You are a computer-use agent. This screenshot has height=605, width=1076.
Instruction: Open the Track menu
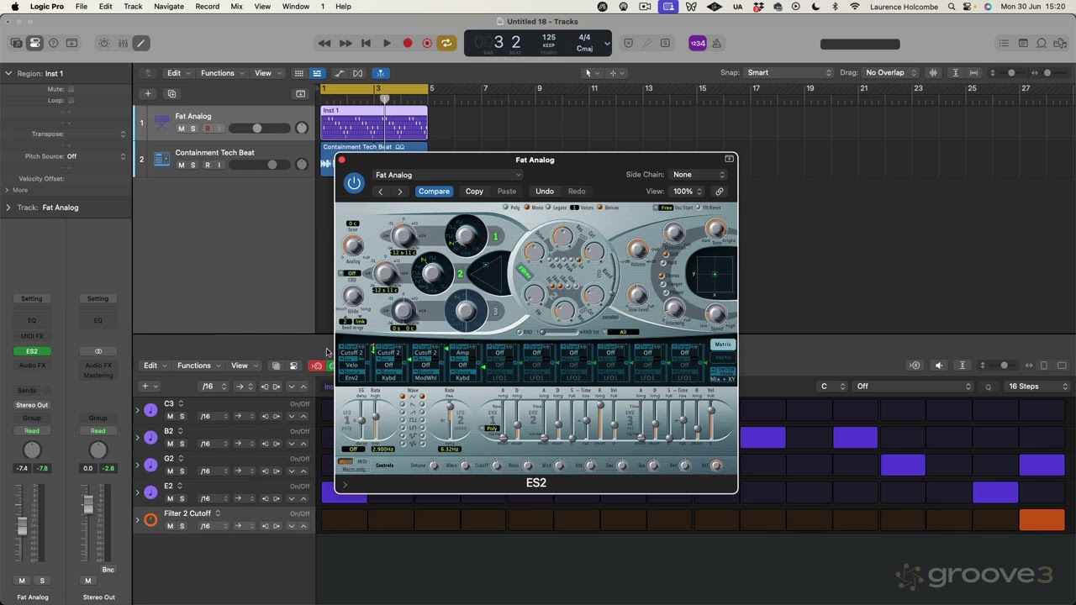[x=133, y=7]
